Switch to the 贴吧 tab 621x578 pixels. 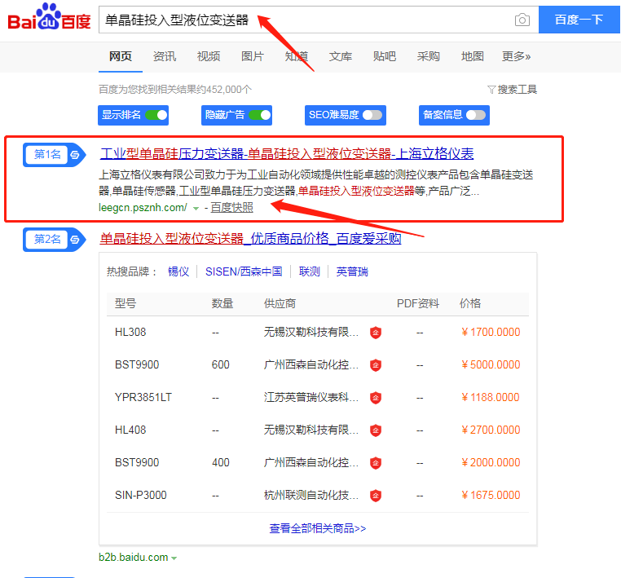click(x=384, y=56)
